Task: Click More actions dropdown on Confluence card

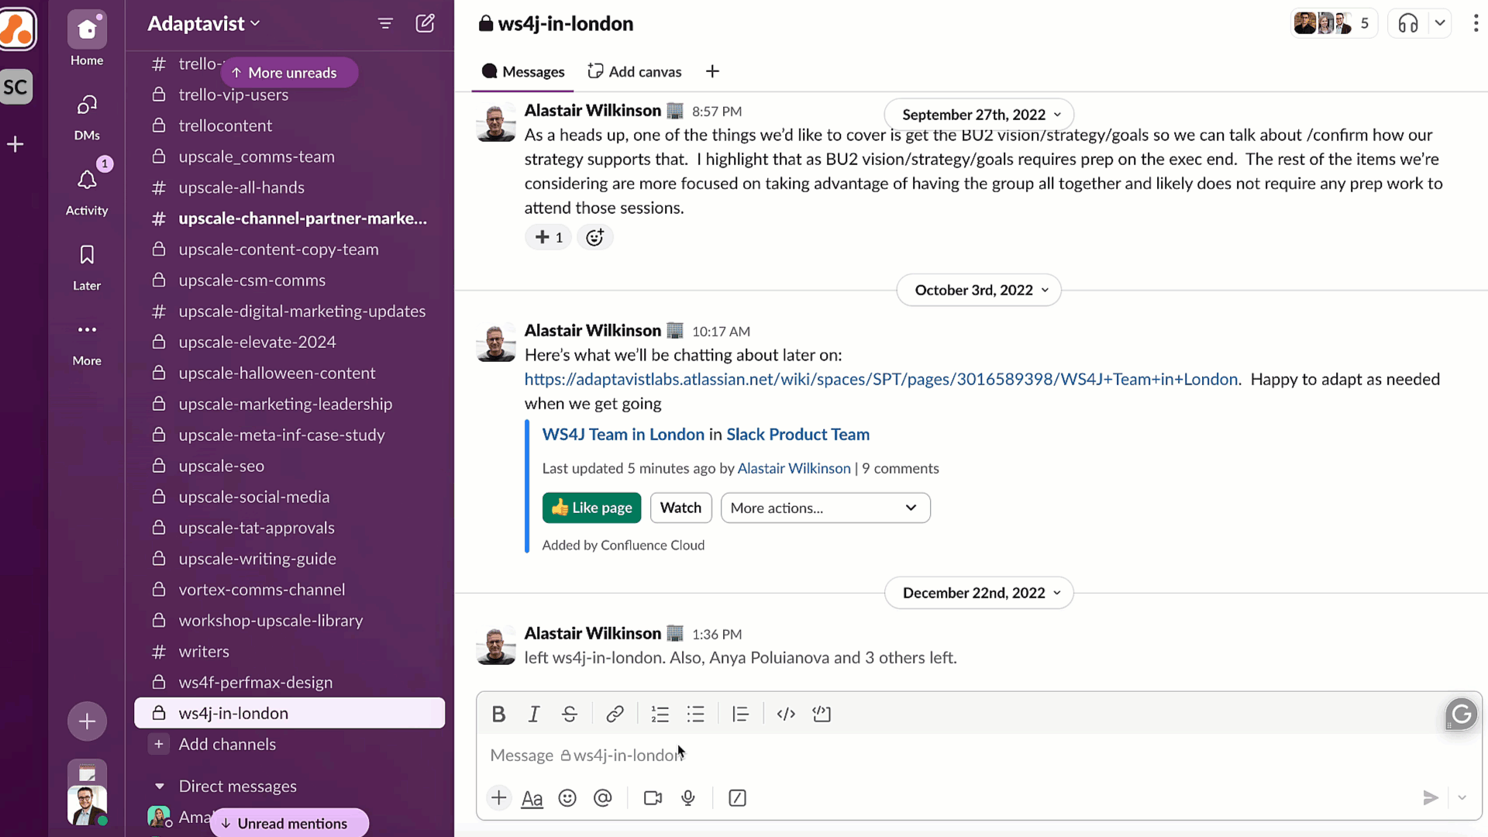Action: coord(825,508)
